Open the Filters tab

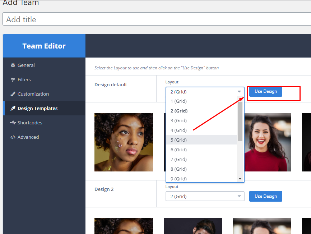click(44, 79)
